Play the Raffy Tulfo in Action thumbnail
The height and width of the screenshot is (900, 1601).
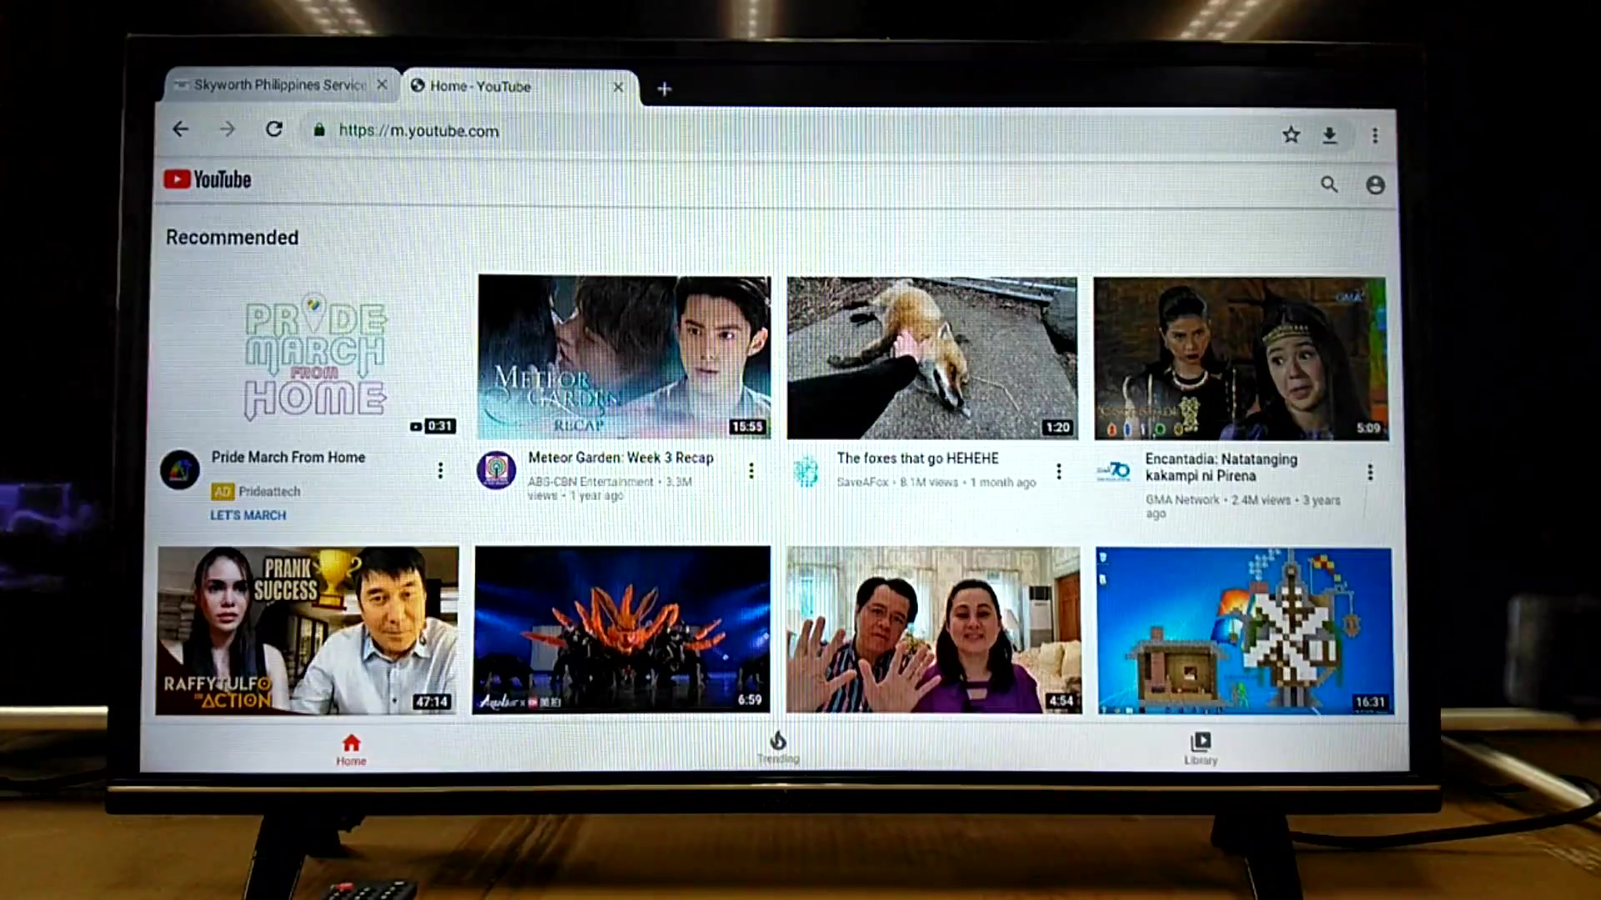307,630
